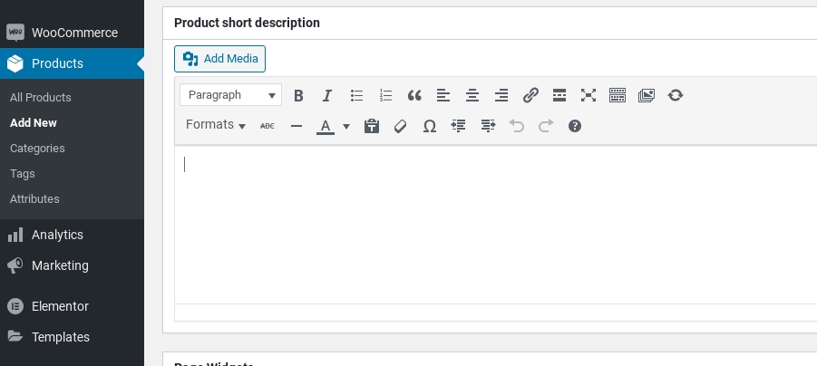The height and width of the screenshot is (366, 817).
Task: Toggle the toolbar visibility button
Action: pos(618,95)
